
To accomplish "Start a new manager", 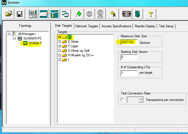I will (x=33, y=14).
